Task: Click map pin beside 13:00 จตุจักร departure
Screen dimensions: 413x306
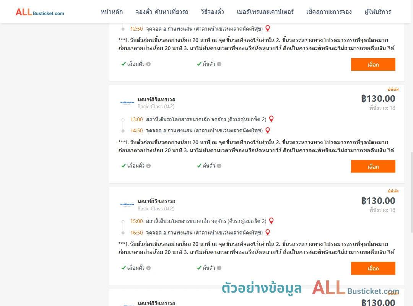Action: tap(271, 119)
